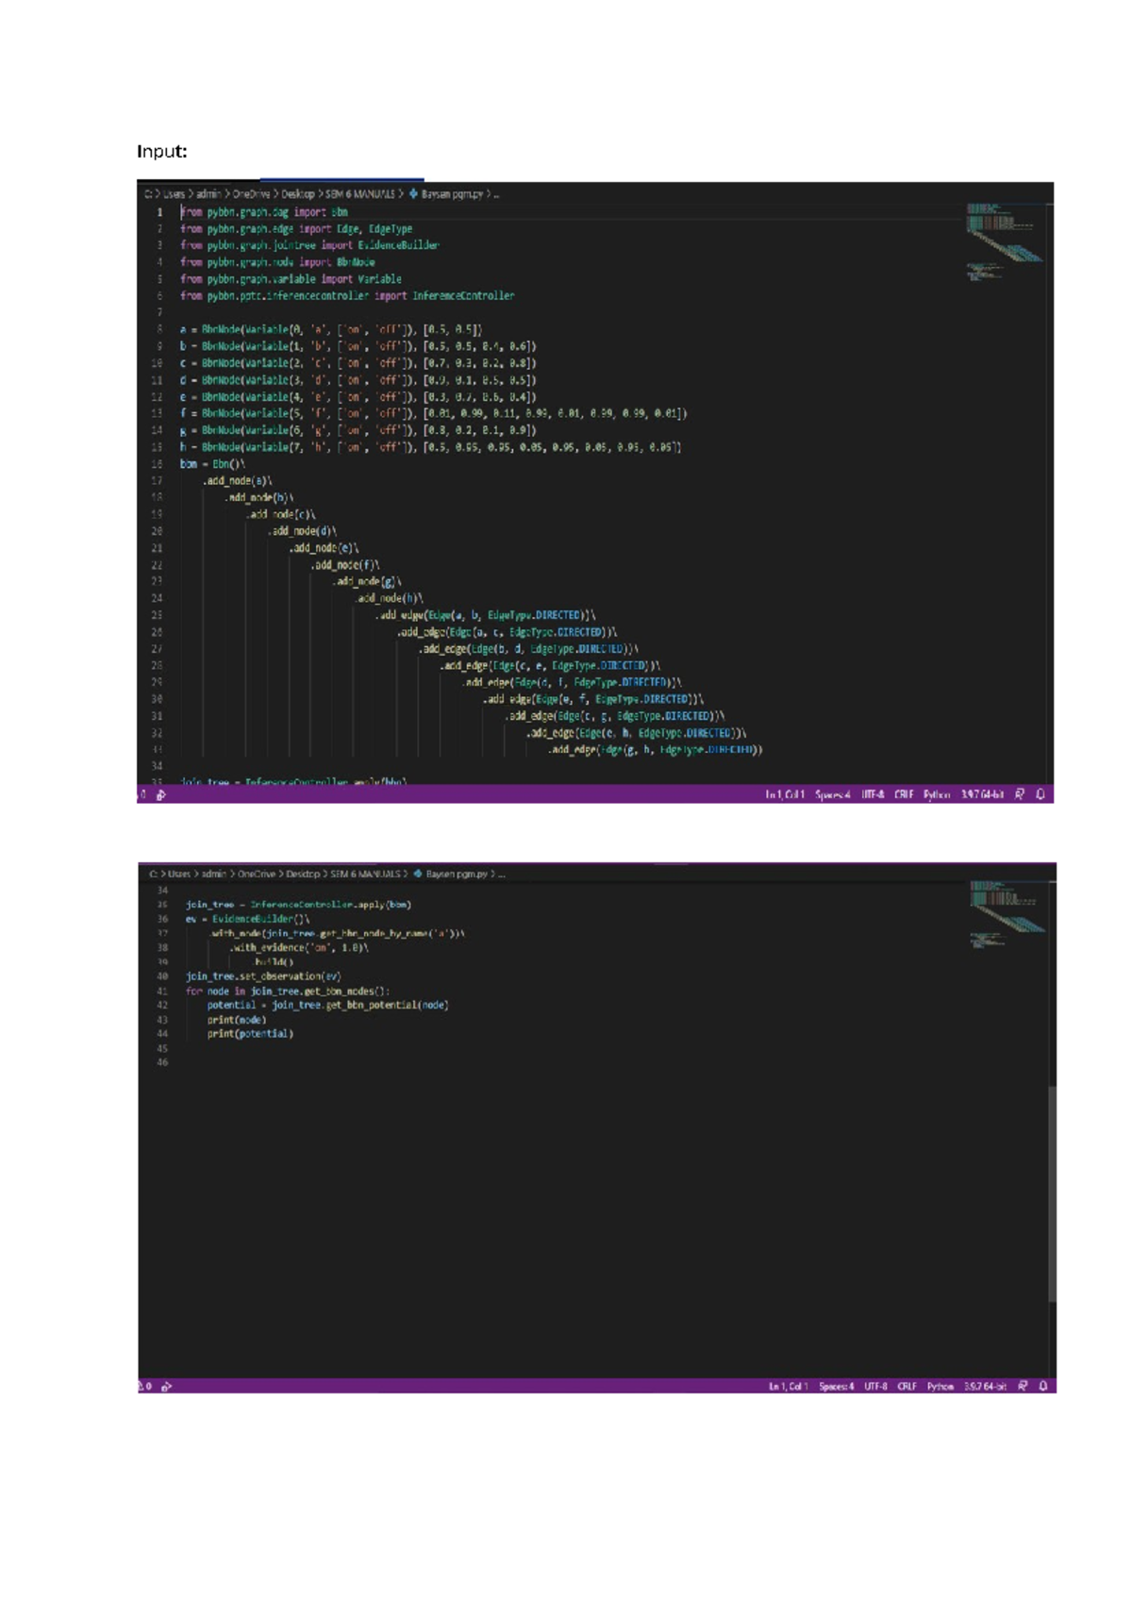1132x1600 pixels.
Task: Select Python language mode in upper status bar
Action: tap(937, 795)
